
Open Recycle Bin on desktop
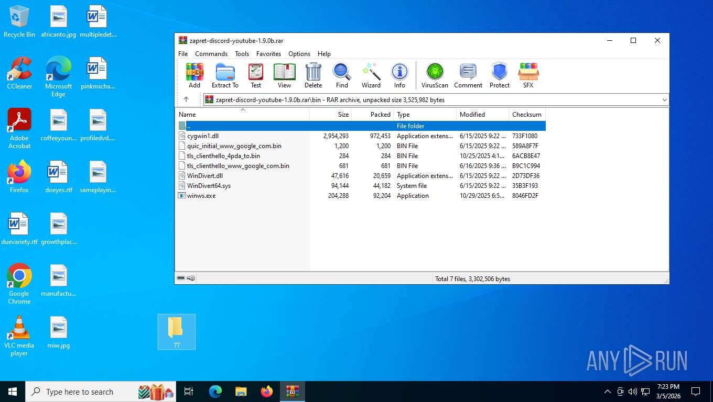(19, 22)
